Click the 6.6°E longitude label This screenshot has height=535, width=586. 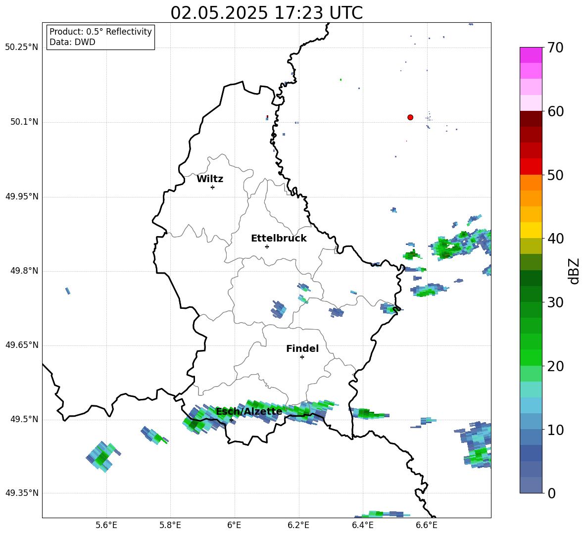(x=427, y=525)
